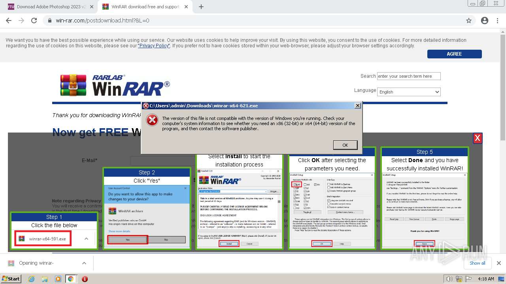Open the media player taskbar icon

(x=58, y=279)
